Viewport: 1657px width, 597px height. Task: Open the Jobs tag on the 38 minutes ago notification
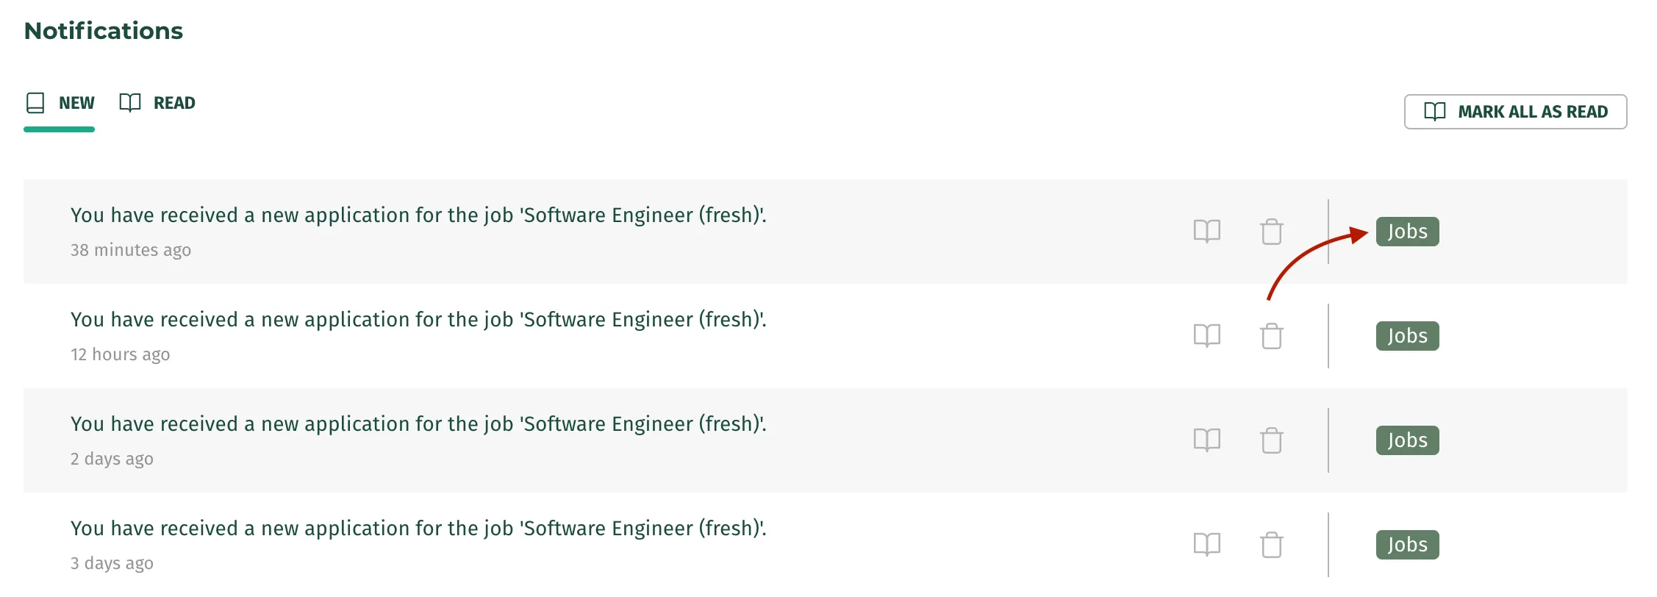[1407, 232]
